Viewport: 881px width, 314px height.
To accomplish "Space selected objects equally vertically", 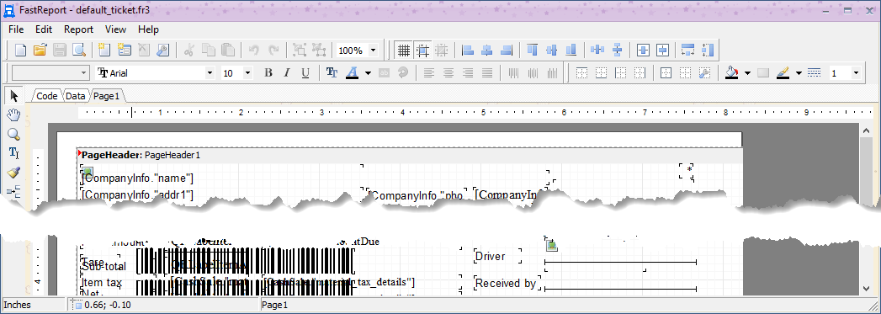I will (x=617, y=50).
